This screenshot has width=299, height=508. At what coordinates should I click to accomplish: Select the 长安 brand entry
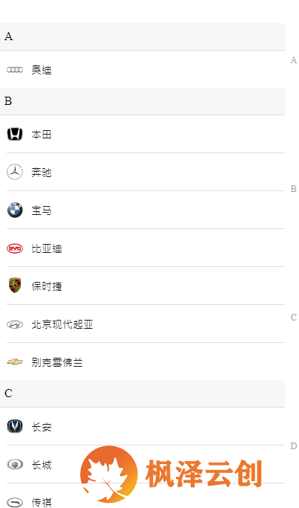[145, 426]
